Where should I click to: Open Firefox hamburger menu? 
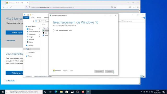(x=138, y=7)
